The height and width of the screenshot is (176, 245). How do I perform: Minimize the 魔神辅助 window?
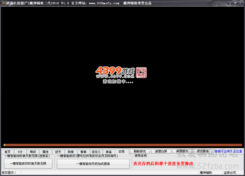pyautogui.click(x=230, y=3)
